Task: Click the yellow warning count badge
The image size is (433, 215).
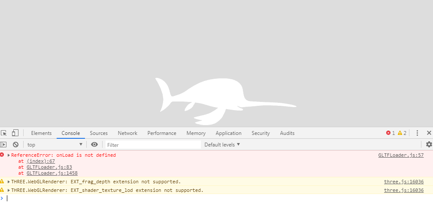Action: (402, 133)
